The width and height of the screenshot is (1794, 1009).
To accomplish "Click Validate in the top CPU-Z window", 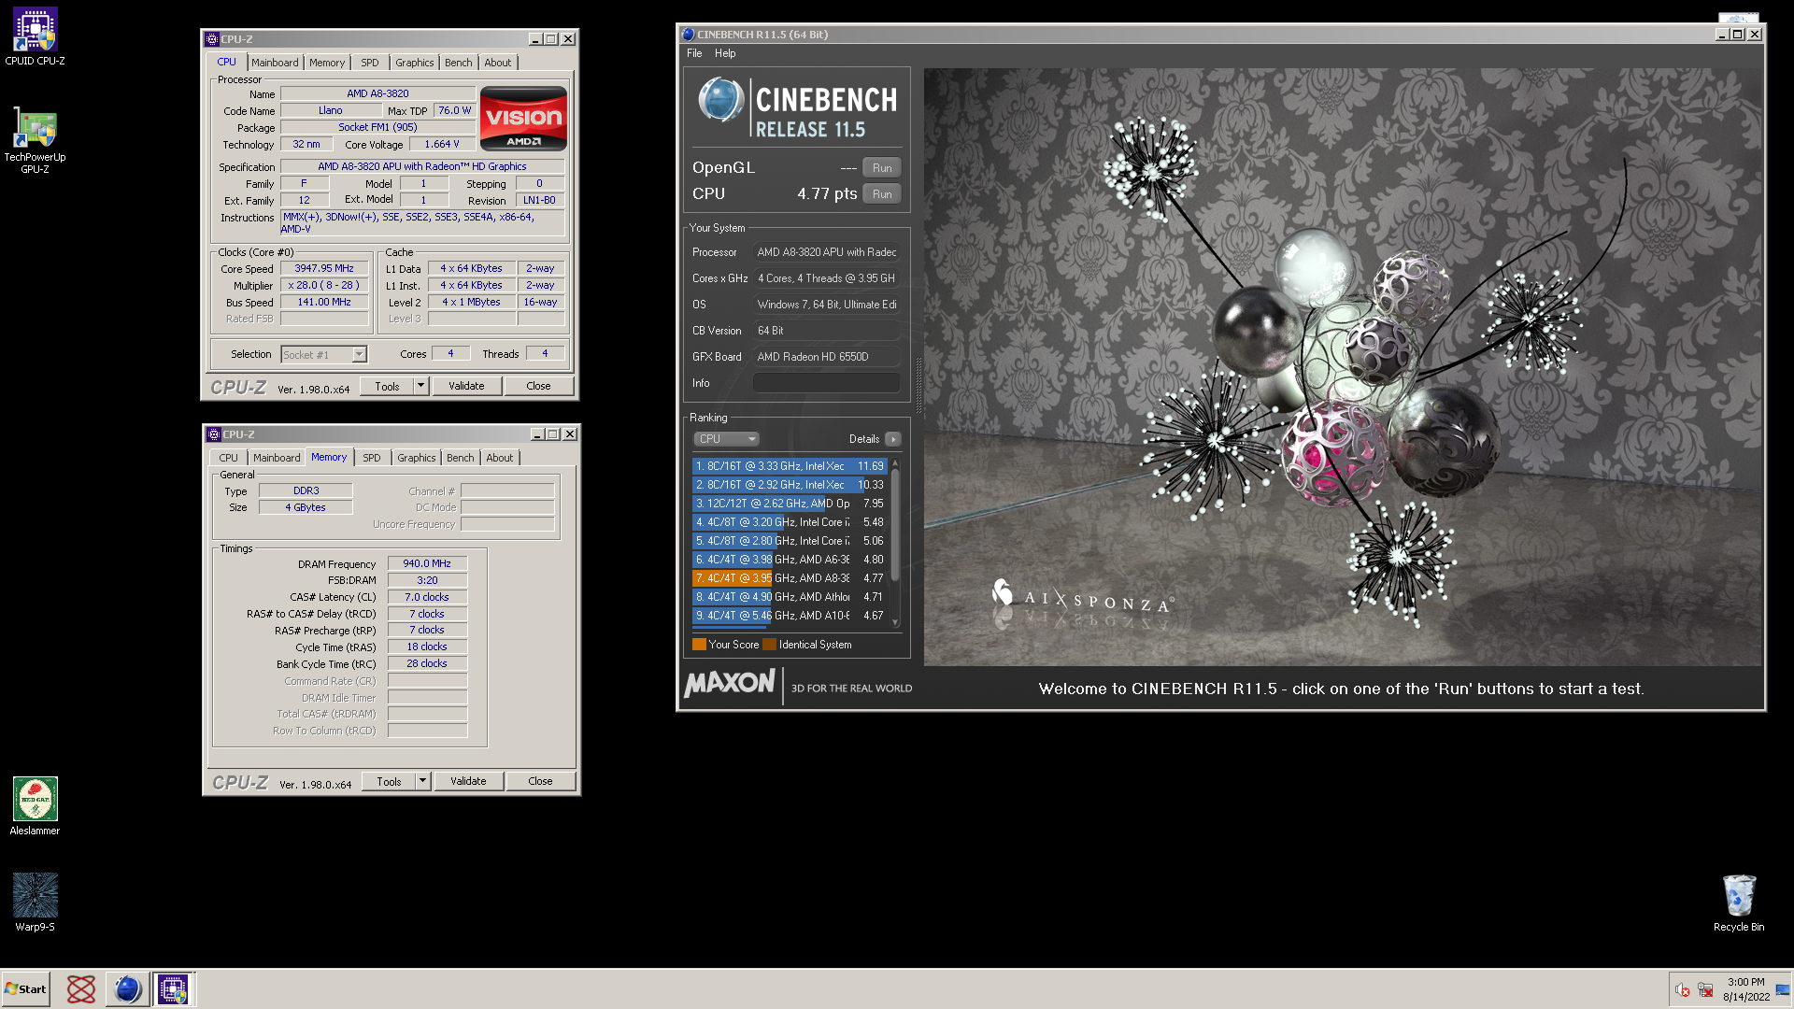I will coord(466,386).
